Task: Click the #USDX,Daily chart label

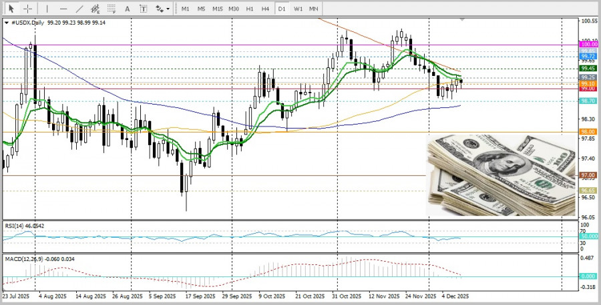Action: pos(27,23)
